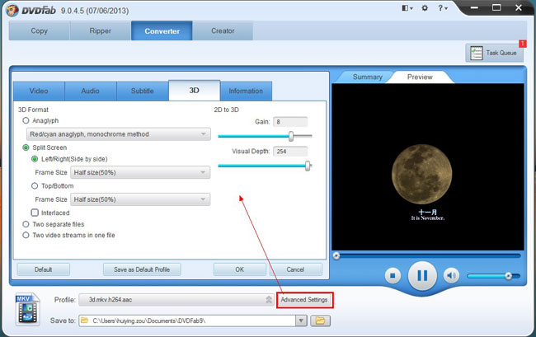This screenshot has height=337, width=536.
Task: Click the moon preview video area
Action: click(428, 167)
